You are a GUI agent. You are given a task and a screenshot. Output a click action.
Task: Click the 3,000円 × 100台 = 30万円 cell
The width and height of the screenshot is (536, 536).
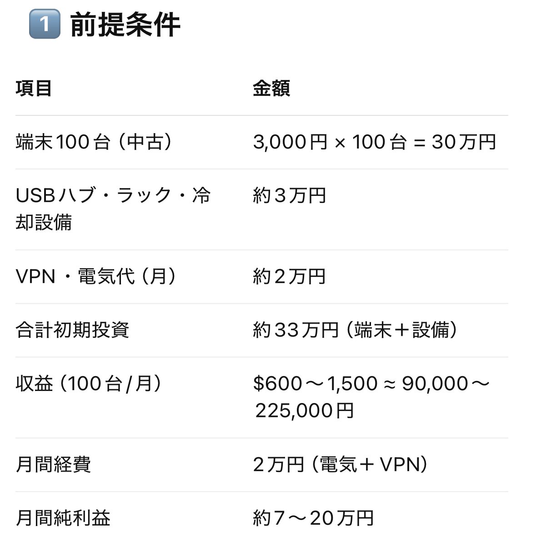click(374, 142)
